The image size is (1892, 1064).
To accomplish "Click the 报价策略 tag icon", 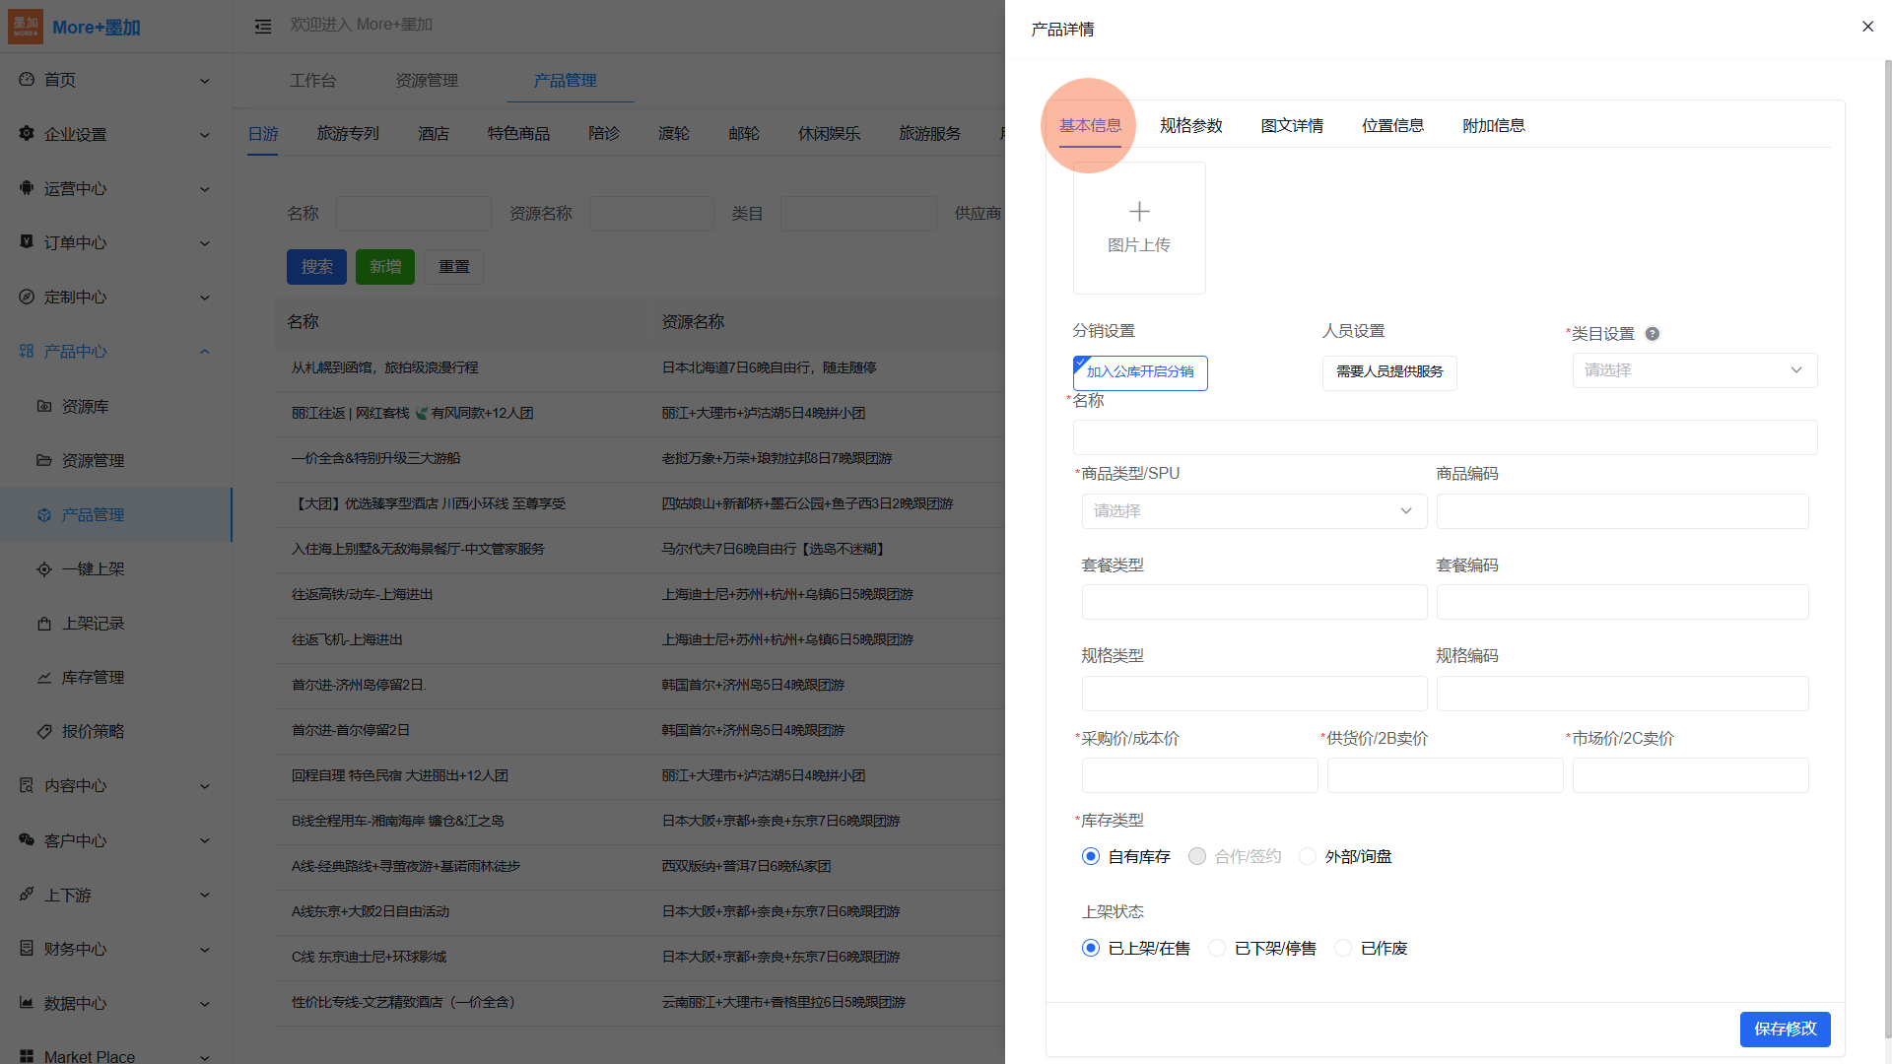I will point(44,732).
